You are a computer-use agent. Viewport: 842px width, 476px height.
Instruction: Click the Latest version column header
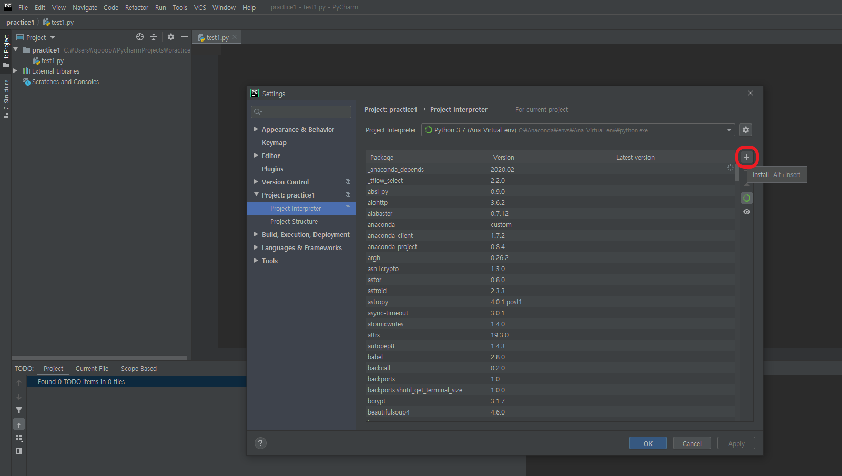[673, 157]
